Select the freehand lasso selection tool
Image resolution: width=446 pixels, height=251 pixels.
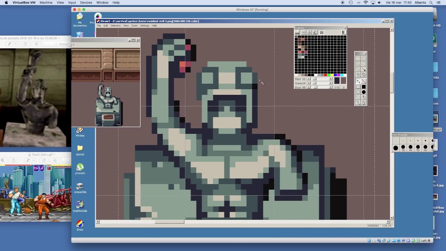(363, 64)
